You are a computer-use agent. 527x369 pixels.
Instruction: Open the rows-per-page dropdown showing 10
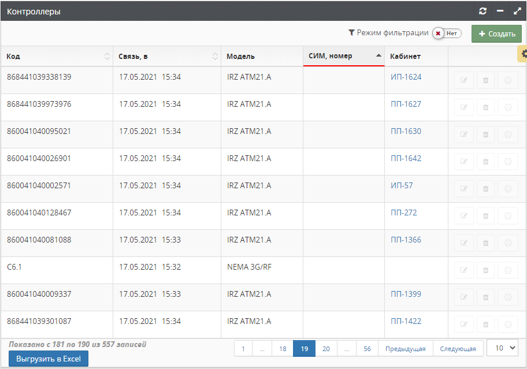[x=502, y=348]
